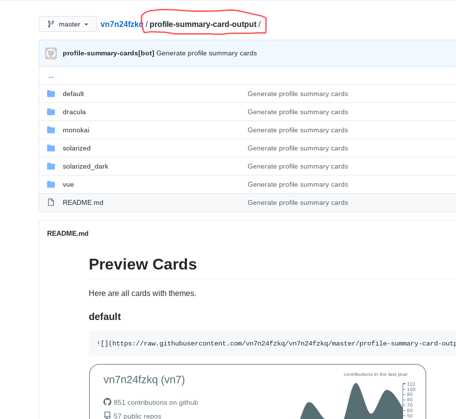
Task: Open the vue folder
Action: [68, 185]
